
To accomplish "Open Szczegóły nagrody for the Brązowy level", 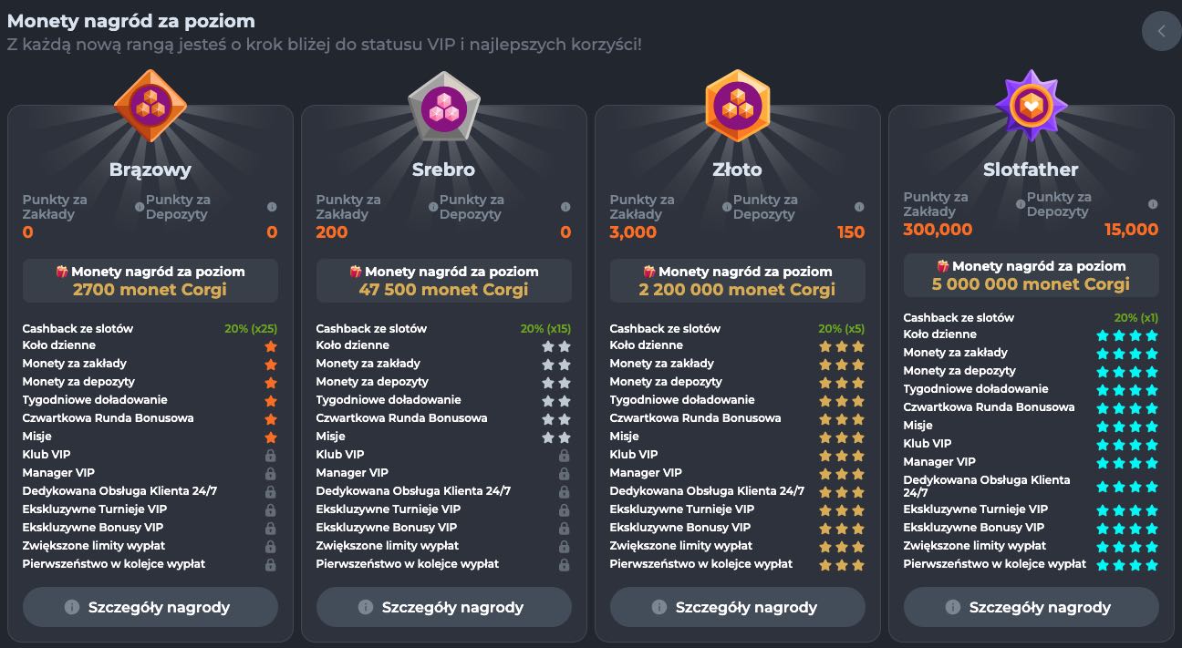I will point(150,607).
